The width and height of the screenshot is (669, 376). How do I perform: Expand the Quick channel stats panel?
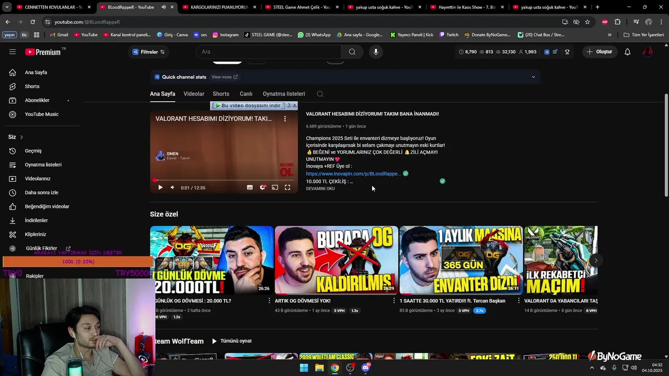533,77
